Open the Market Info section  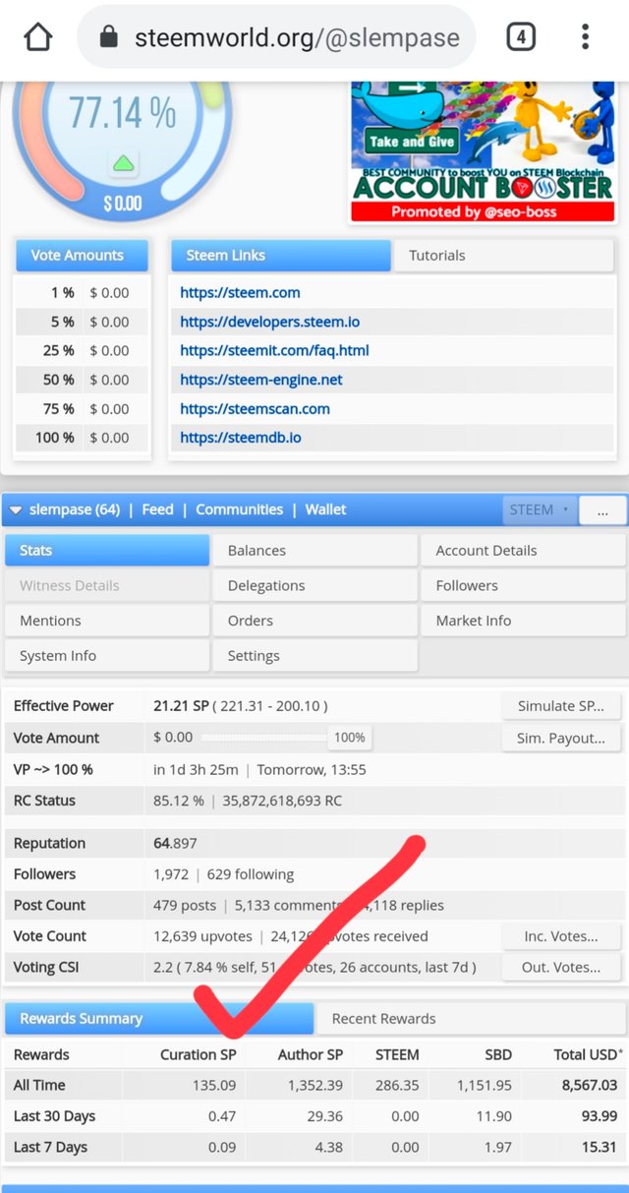523,622
